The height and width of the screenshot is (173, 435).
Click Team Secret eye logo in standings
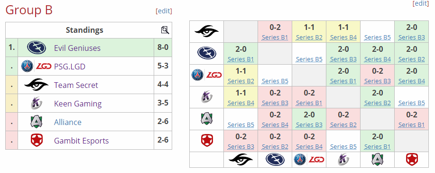pos(37,85)
